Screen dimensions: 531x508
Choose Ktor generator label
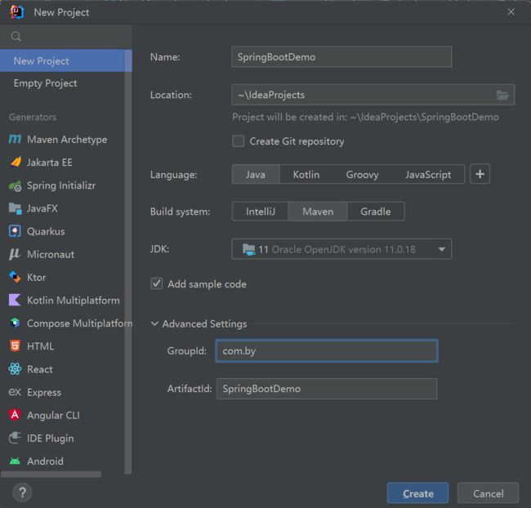37,278
